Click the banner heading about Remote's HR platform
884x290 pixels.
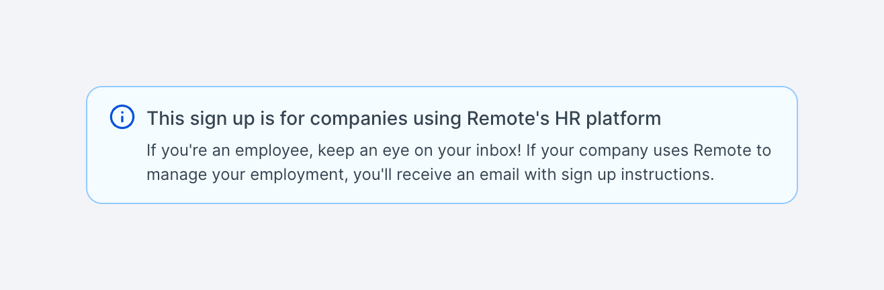(x=404, y=119)
